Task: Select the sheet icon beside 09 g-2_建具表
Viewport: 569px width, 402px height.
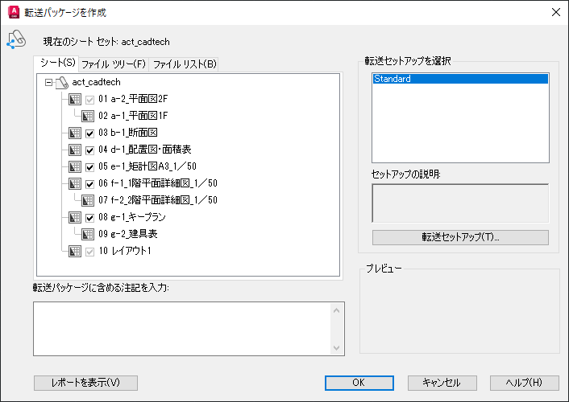Action: click(88, 234)
